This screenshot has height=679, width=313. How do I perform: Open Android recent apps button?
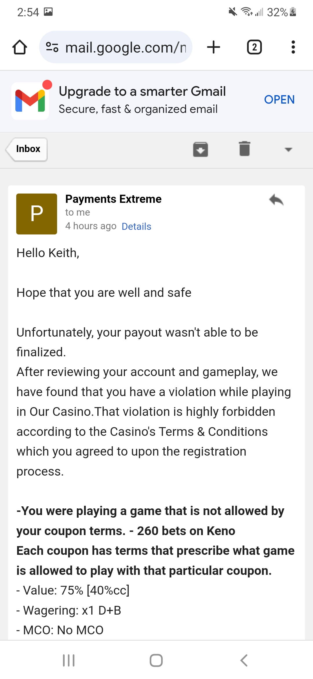coord(69,660)
